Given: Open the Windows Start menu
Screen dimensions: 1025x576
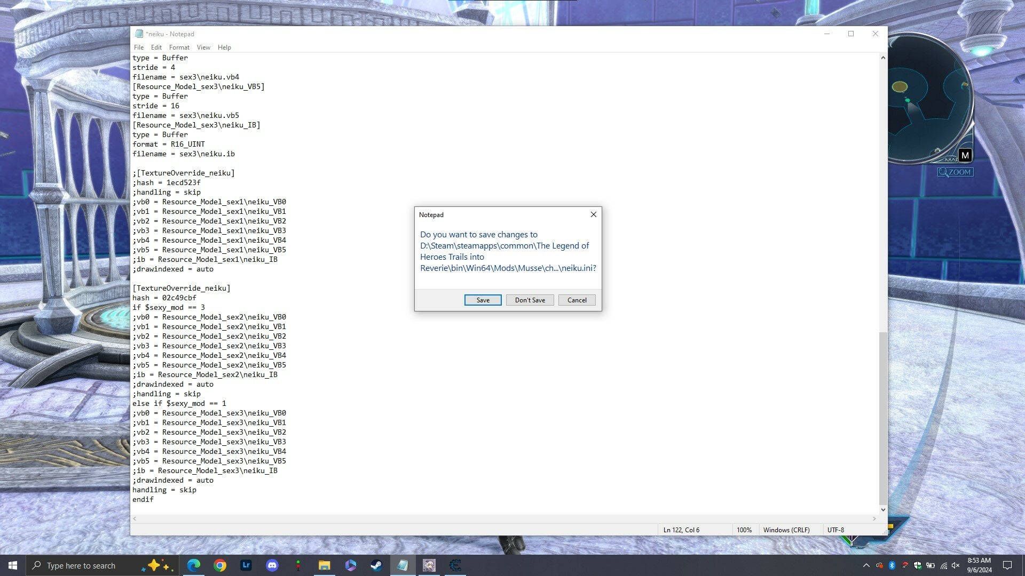Looking at the screenshot, I should [x=13, y=565].
